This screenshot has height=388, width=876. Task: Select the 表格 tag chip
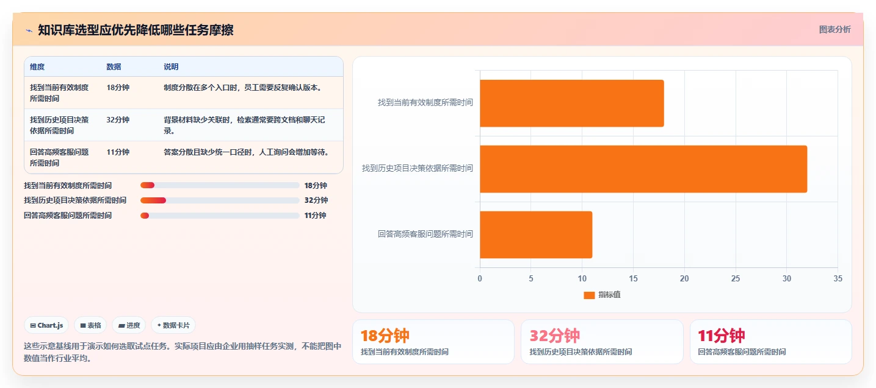tap(91, 325)
